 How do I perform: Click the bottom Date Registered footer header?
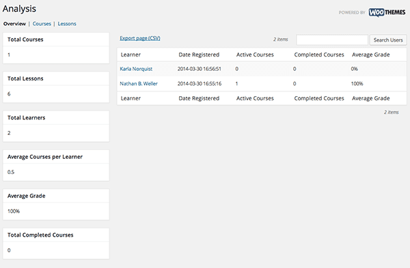coord(199,98)
